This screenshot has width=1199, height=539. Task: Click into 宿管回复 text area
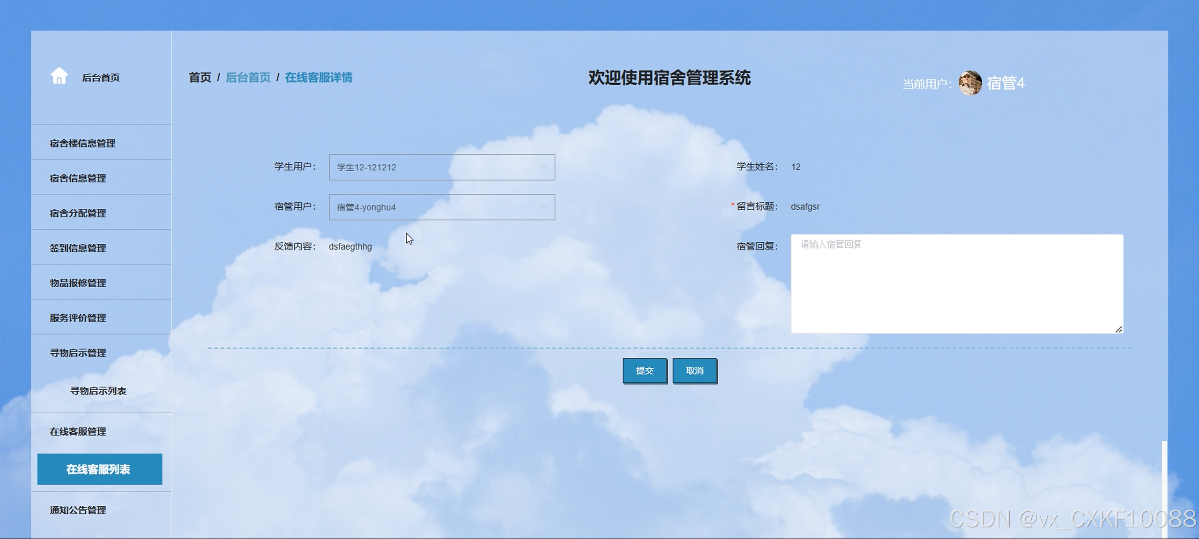956,284
